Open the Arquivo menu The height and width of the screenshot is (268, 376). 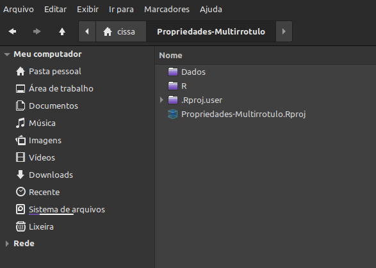click(x=19, y=10)
